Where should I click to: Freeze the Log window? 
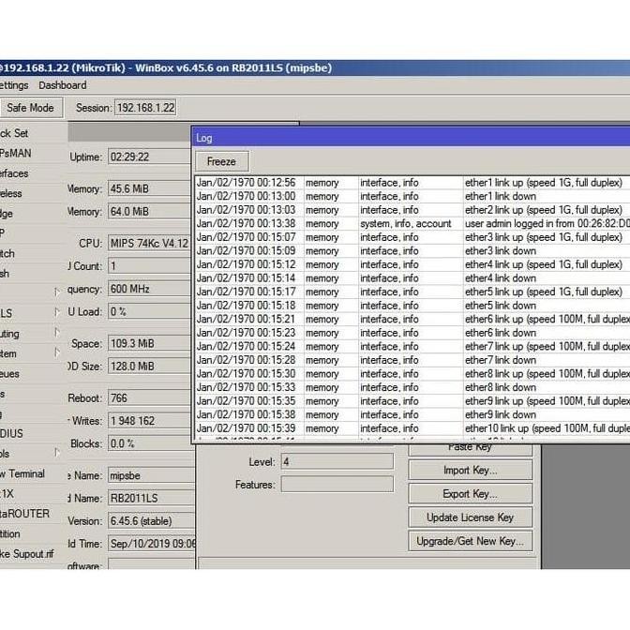222,161
